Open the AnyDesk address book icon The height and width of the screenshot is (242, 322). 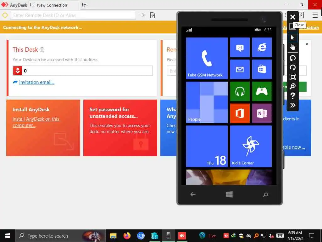(x=301, y=15)
